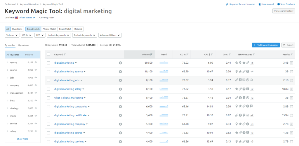Screen dimensions: 299x146
Task: Switch to Phrase Match tab
Action: 49,29
